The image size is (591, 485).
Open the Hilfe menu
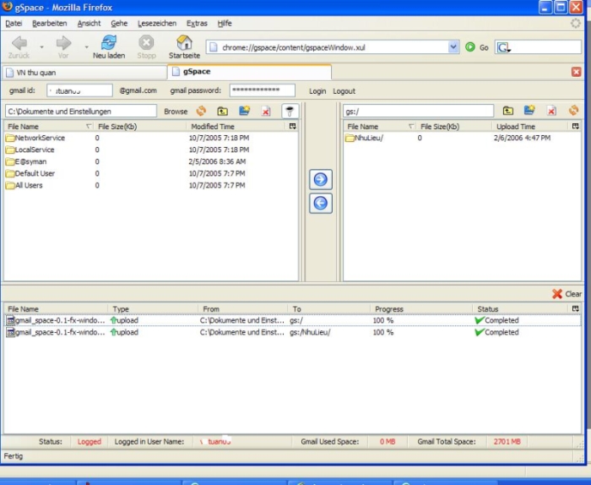225,24
